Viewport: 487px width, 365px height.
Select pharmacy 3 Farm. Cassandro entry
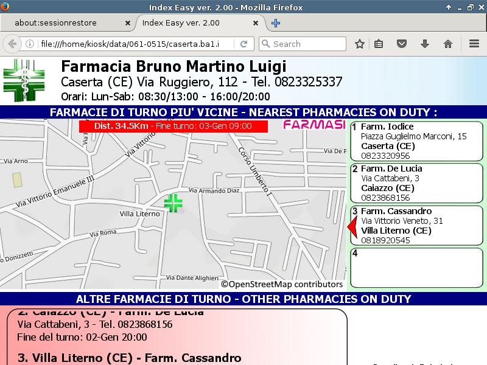click(416, 226)
